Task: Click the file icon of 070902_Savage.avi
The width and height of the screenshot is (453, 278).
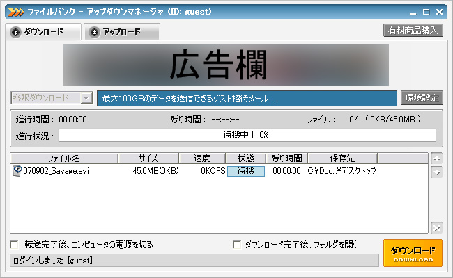Action: 17,171
